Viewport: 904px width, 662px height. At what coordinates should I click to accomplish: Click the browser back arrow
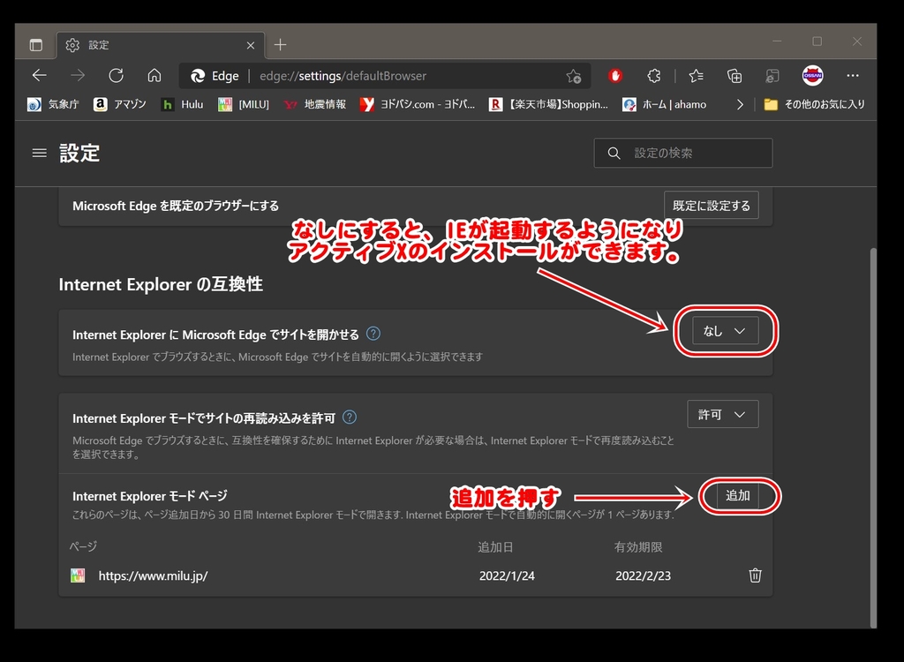pos(39,76)
